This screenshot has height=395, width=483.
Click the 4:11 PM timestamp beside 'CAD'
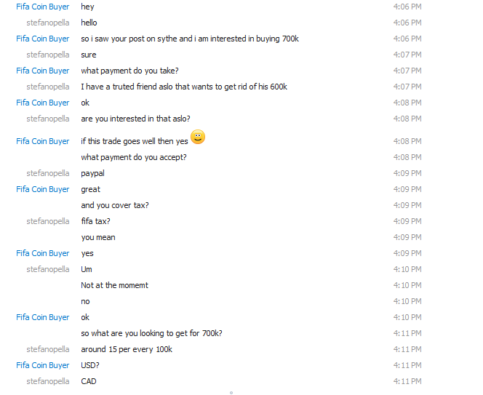(x=407, y=381)
